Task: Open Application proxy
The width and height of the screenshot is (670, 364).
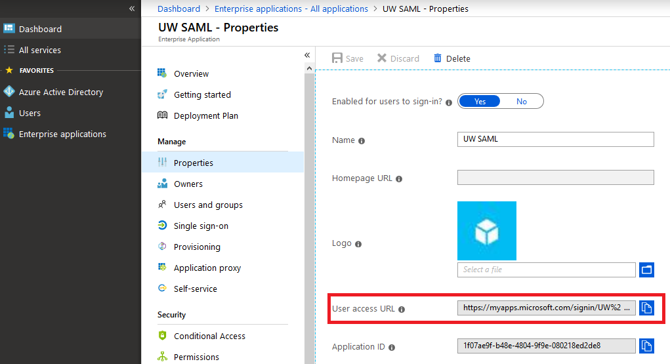Action: (222, 267)
